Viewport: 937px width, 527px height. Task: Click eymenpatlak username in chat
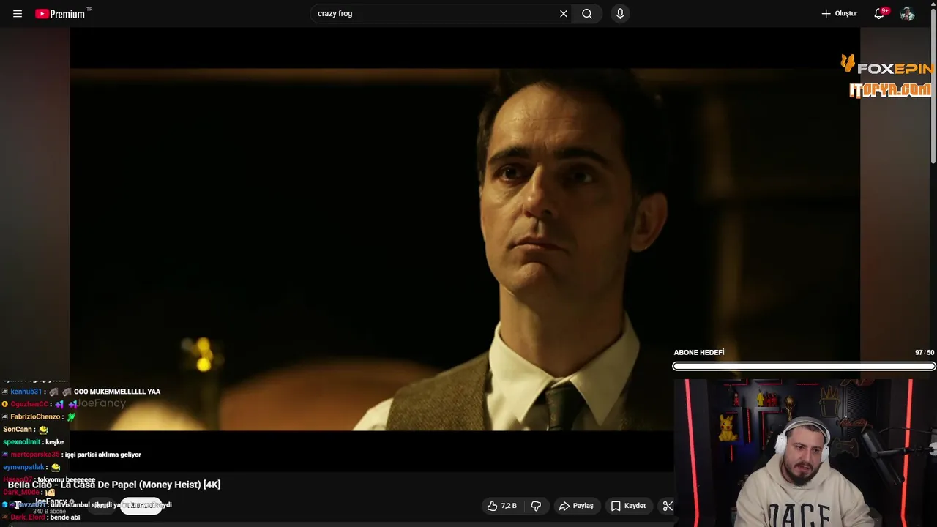point(23,467)
